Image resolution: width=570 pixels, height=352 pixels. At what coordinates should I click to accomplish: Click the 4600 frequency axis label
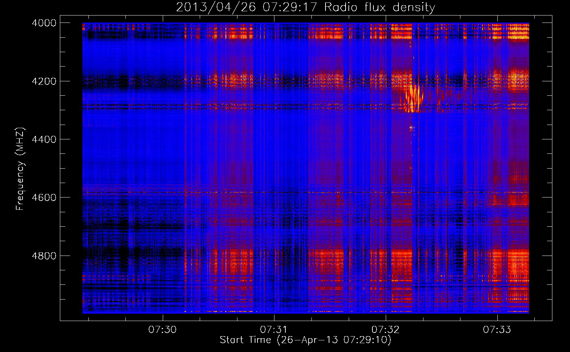(x=44, y=197)
